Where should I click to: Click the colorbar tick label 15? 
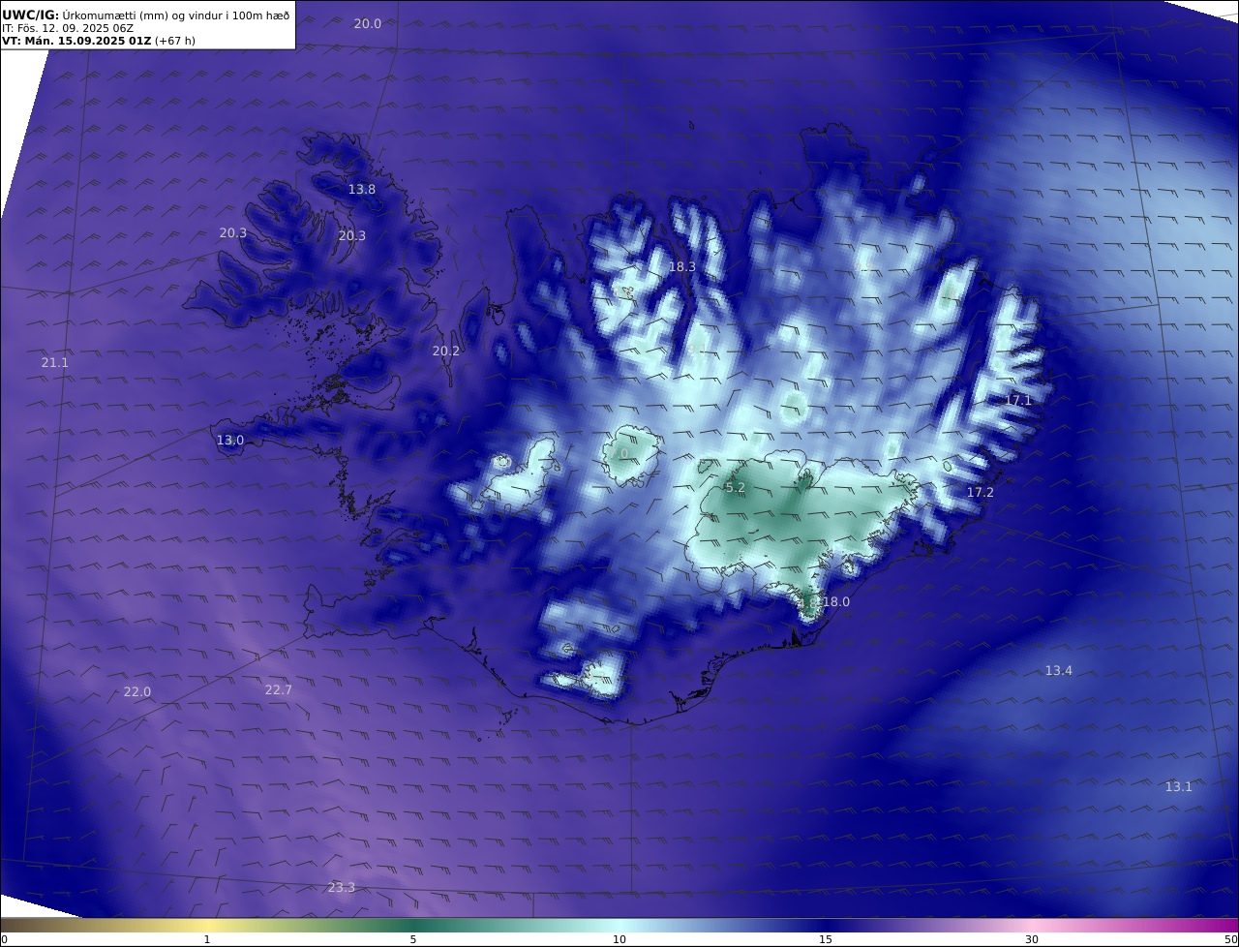click(826, 939)
